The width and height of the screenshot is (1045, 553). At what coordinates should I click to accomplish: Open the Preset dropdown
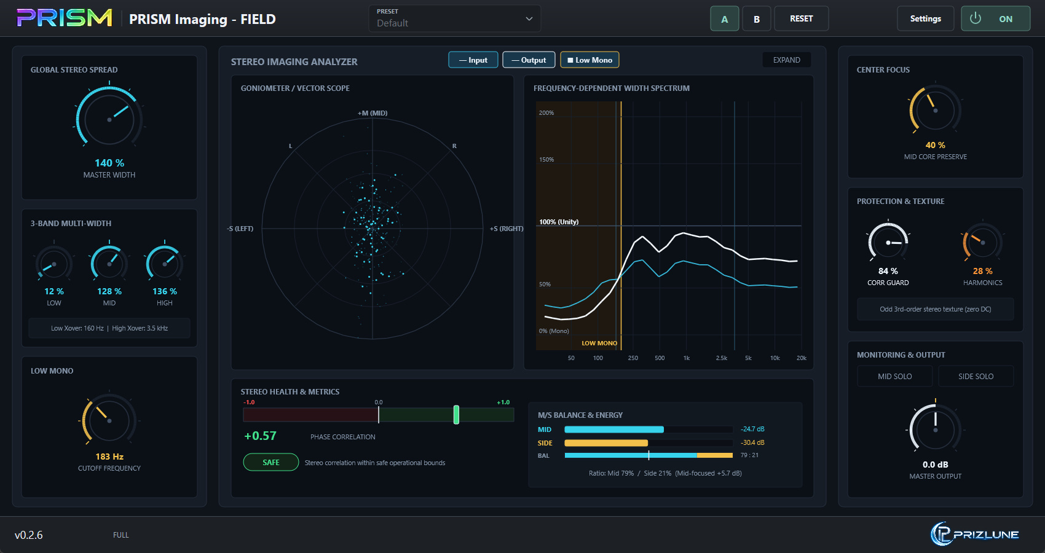(455, 18)
